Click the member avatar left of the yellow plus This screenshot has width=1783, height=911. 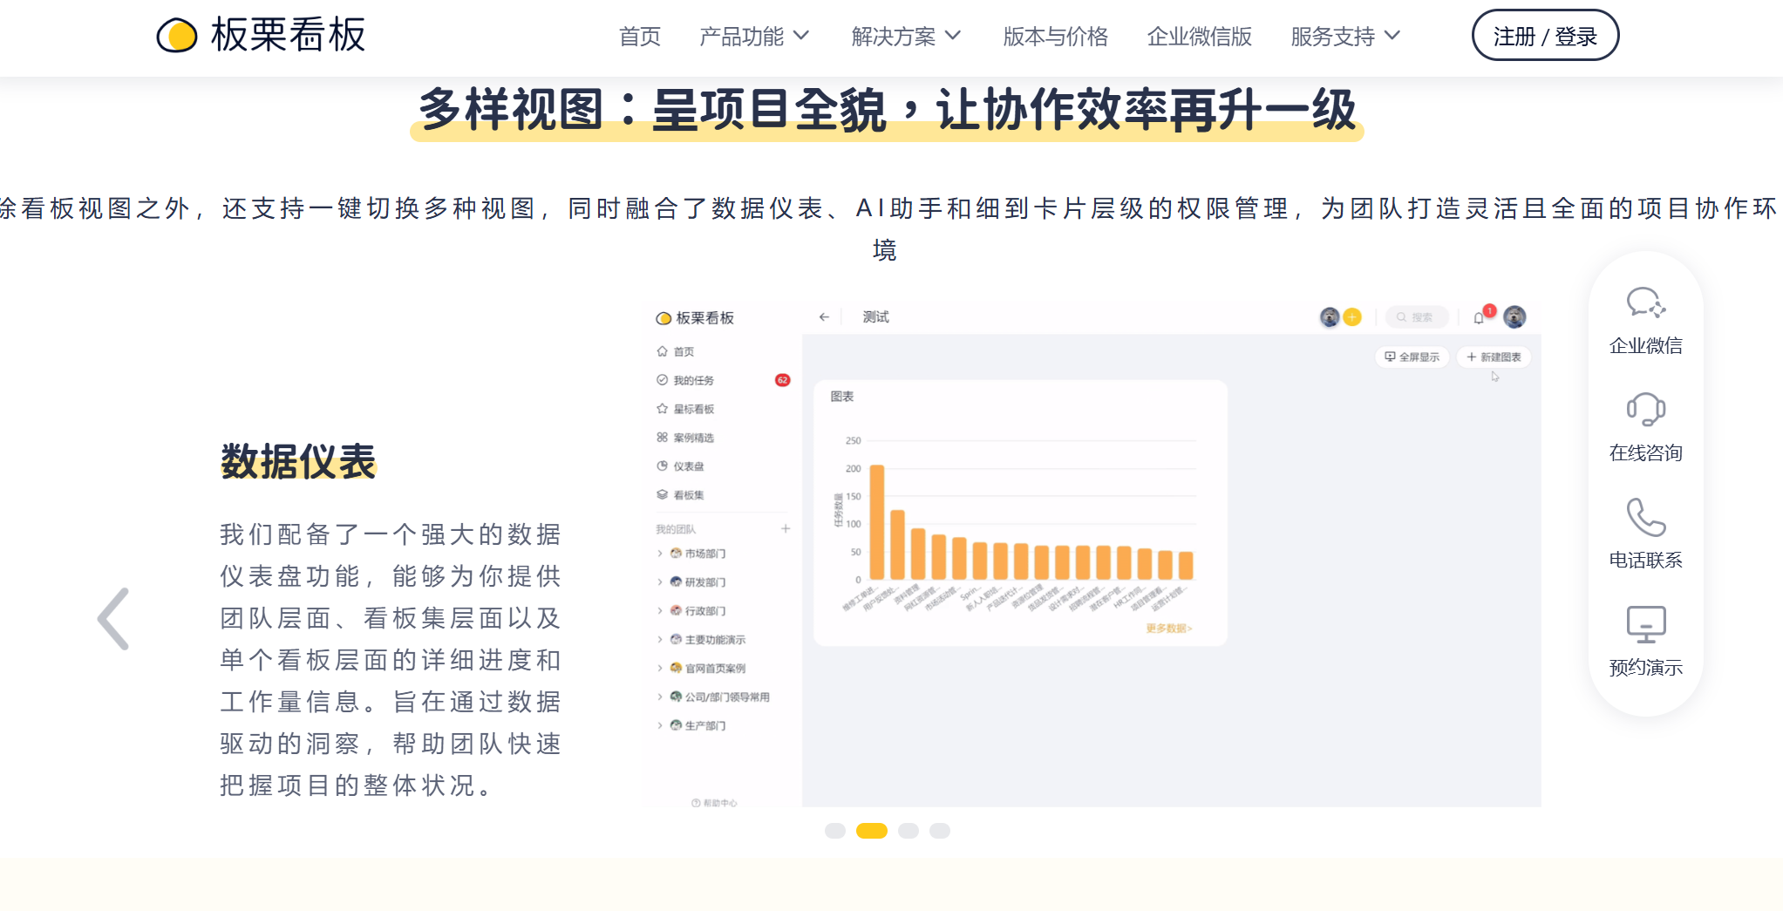pos(1330,317)
